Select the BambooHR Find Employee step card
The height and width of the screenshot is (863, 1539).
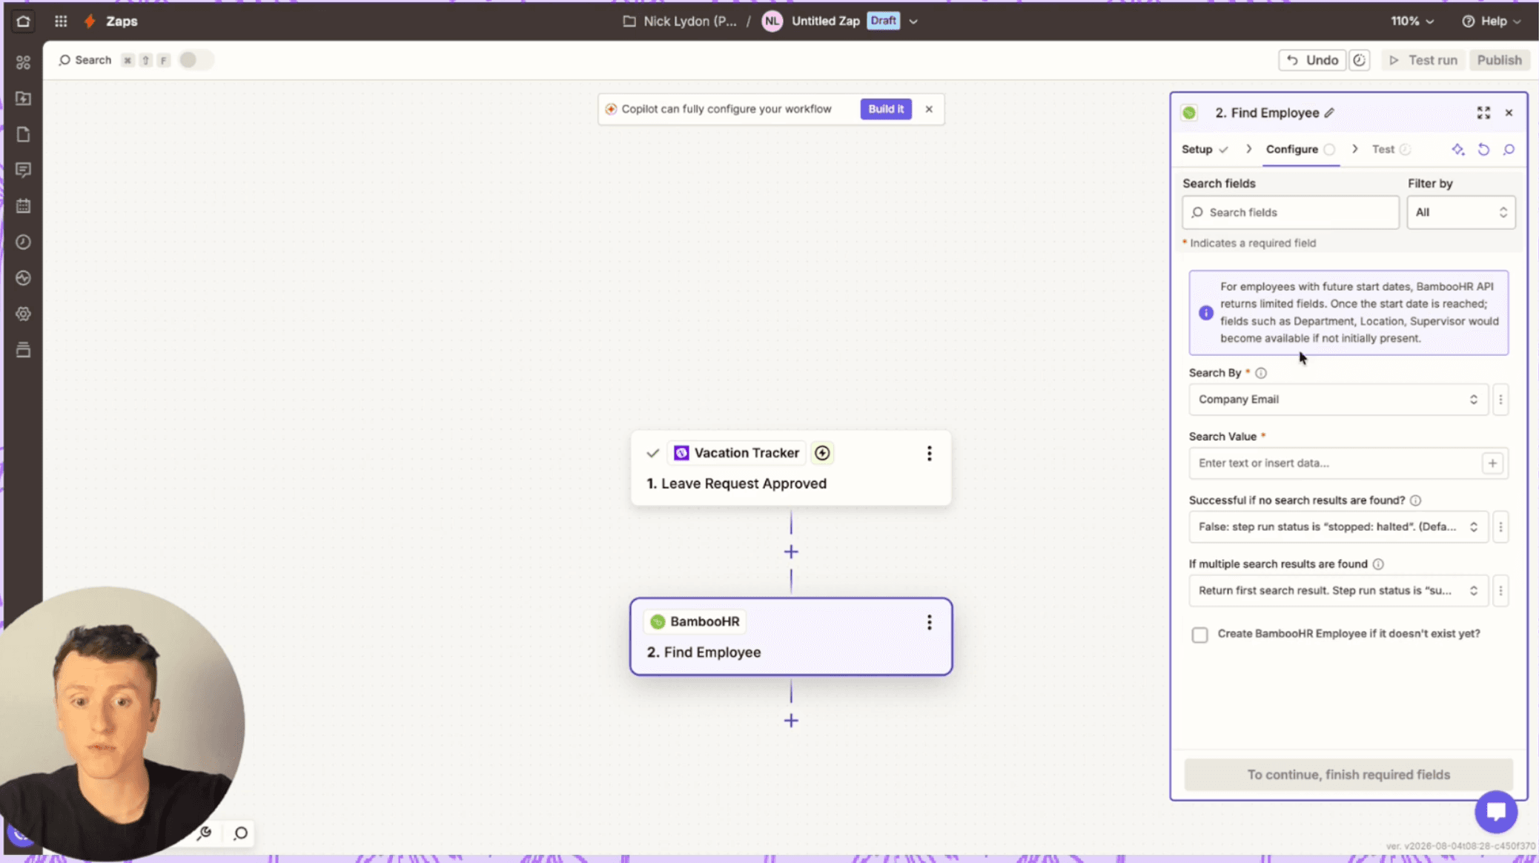coord(791,637)
